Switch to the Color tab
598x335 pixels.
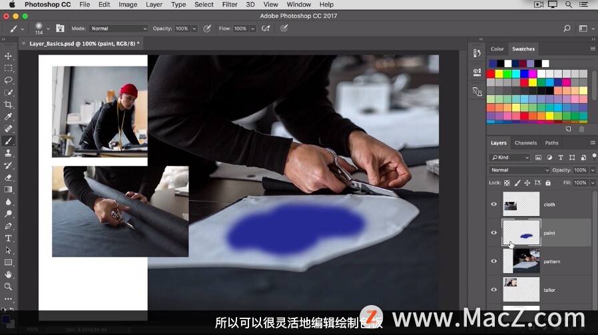click(497, 49)
